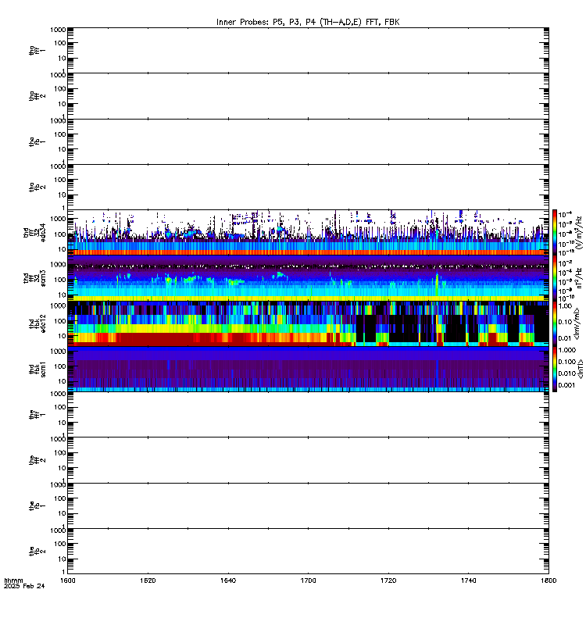Click the '0.10' tick on the <|mV/m|> color bar
The height and width of the screenshot is (625, 586).
[565, 322]
